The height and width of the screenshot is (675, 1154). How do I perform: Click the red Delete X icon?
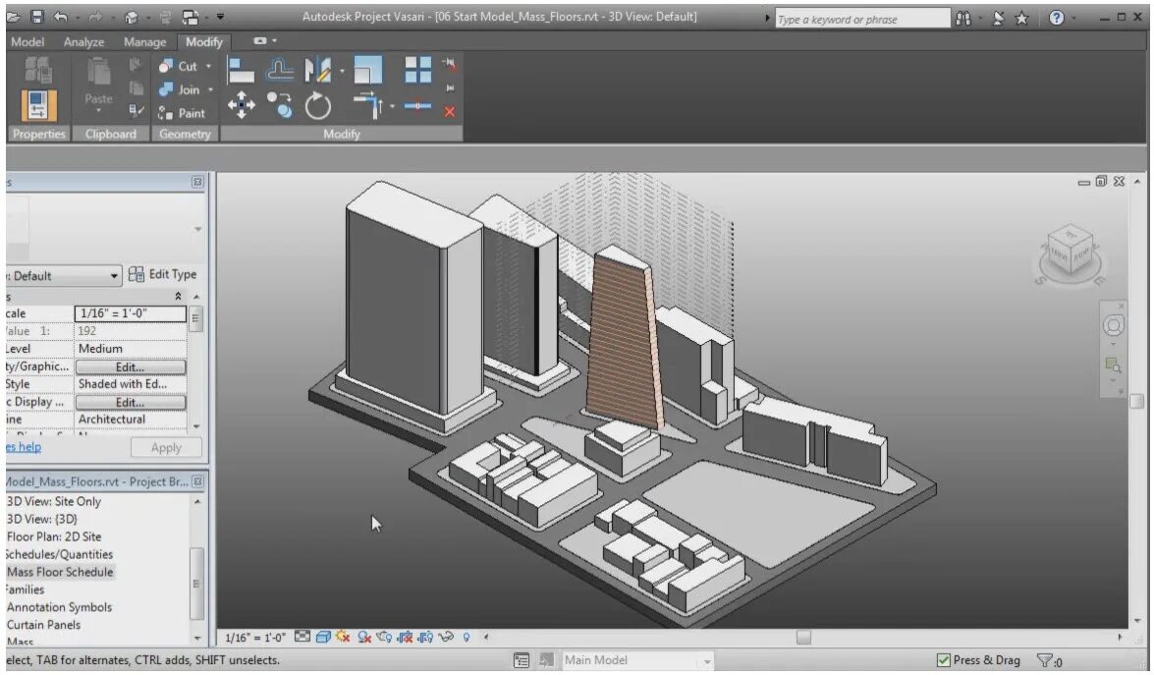coord(450,111)
